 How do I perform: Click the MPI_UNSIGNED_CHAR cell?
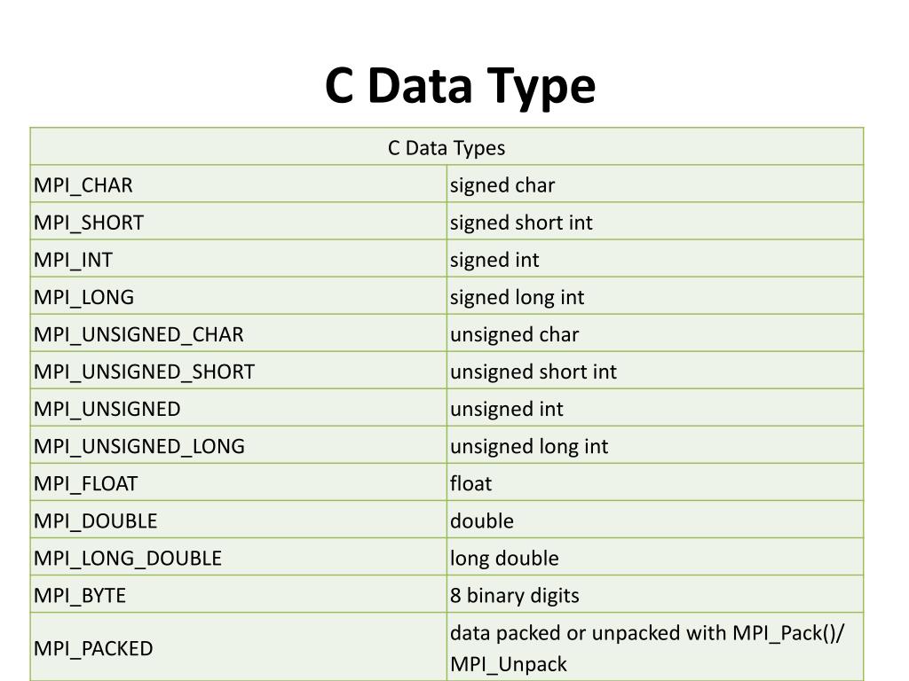(x=238, y=333)
